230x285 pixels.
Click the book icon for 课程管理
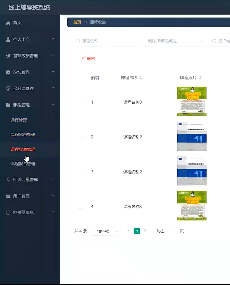pos(8,105)
